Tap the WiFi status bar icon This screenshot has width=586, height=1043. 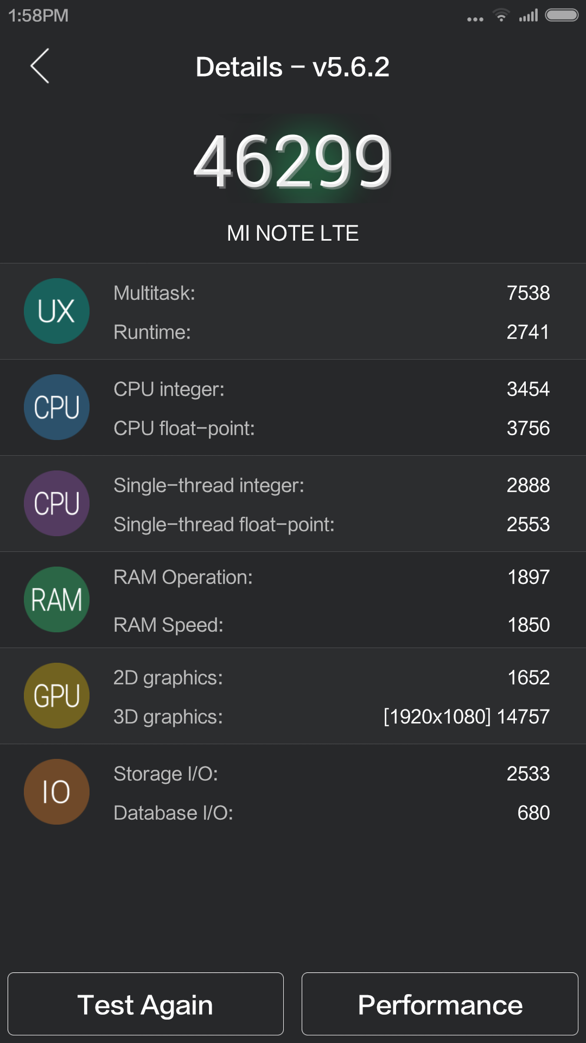(x=501, y=16)
